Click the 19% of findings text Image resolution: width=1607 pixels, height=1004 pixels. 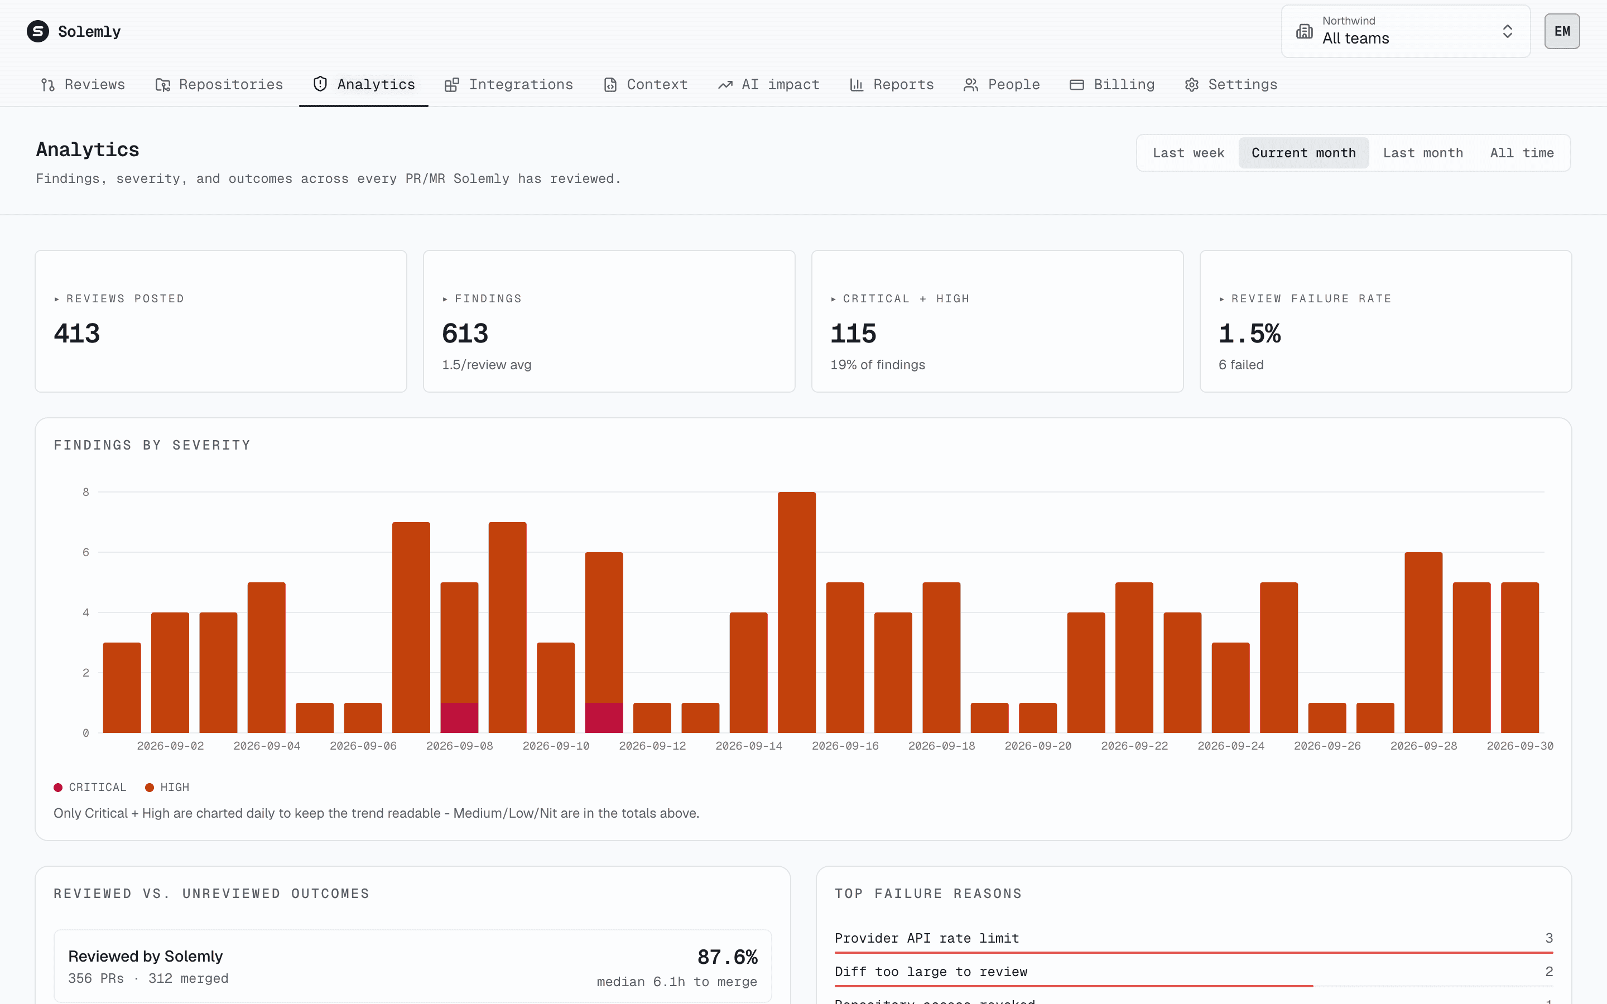pos(877,365)
